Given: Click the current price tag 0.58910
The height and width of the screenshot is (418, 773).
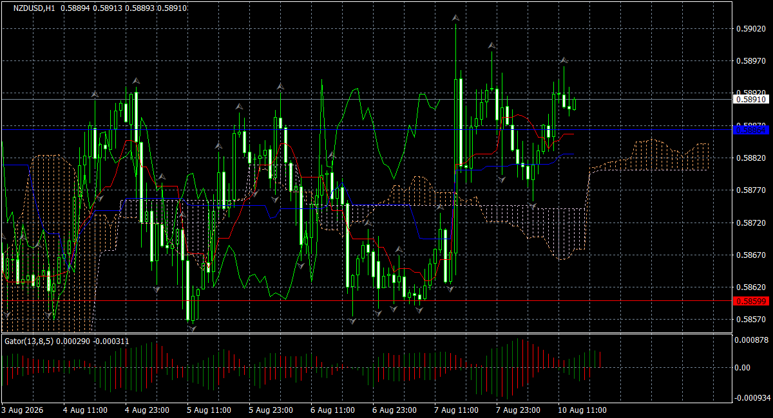Looking at the screenshot, I should (751, 99).
